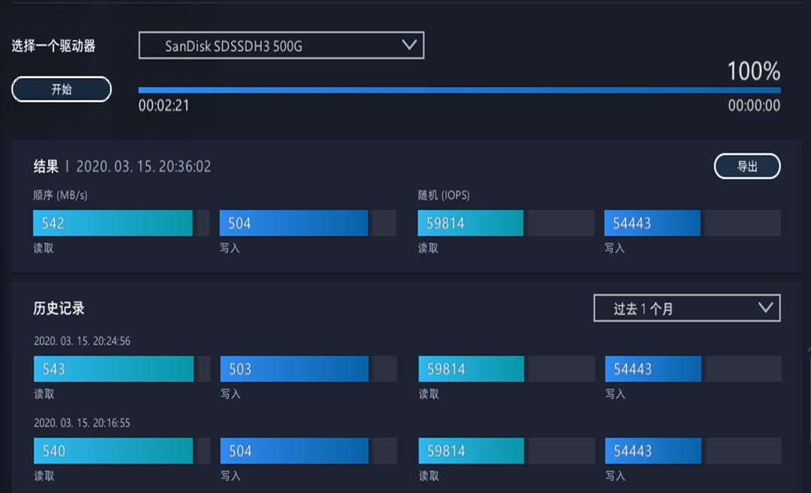811x493 pixels.
Task: Click the history range dropdown chevron
Action: tap(765, 307)
